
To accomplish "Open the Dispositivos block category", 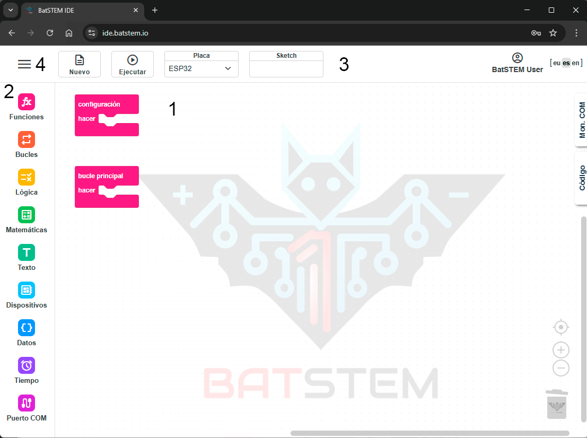I will (27, 290).
